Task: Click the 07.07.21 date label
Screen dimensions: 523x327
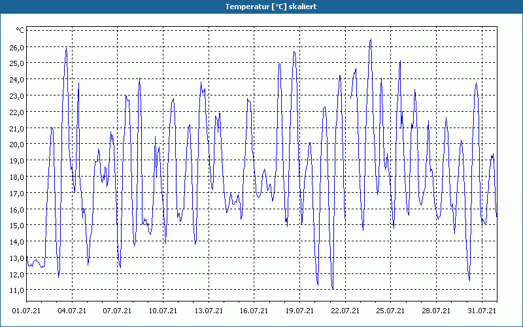Action: tap(118, 311)
